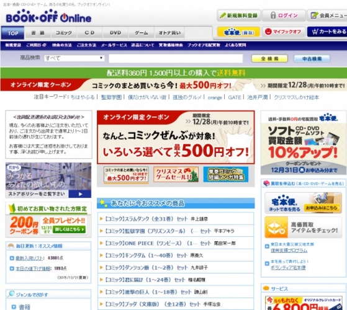This screenshot has width=347, height=310.
Task: Open keyword link 池井戸潤
Action: [257, 97]
